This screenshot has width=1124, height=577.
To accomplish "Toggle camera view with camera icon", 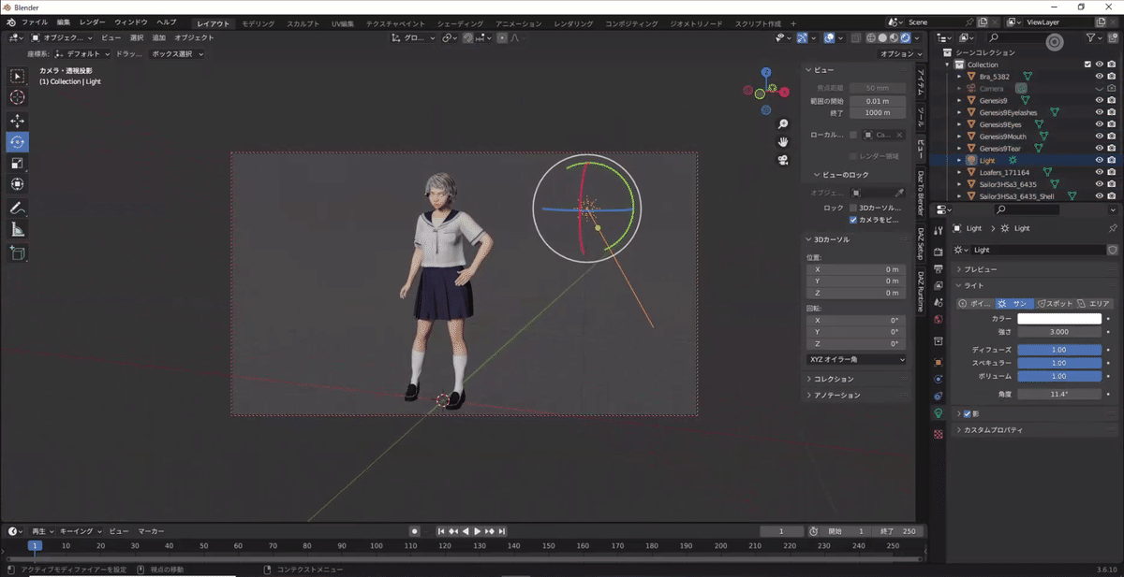I will [783, 160].
